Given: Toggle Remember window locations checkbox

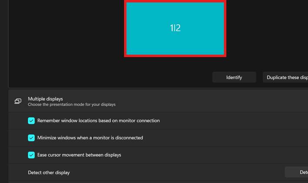Looking at the screenshot, I should point(31,121).
